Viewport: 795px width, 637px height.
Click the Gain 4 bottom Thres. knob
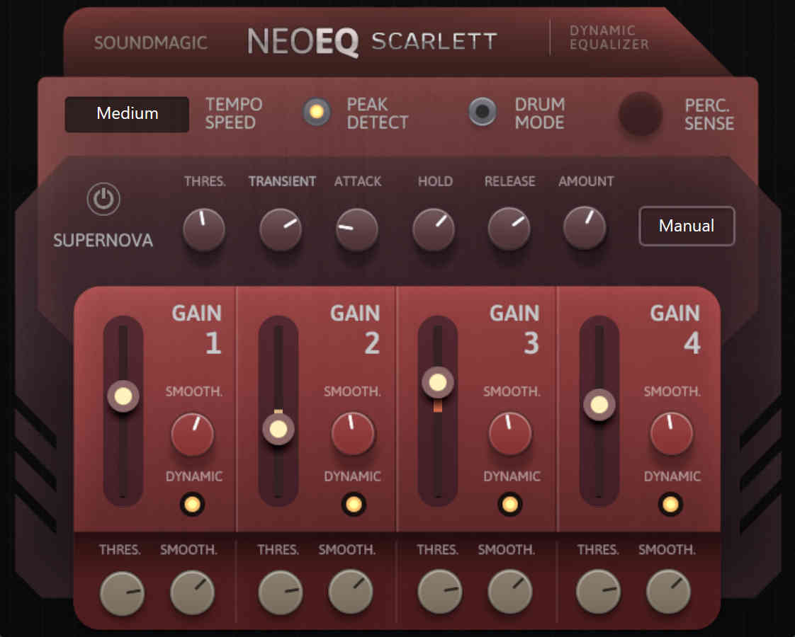[x=598, y=592]
